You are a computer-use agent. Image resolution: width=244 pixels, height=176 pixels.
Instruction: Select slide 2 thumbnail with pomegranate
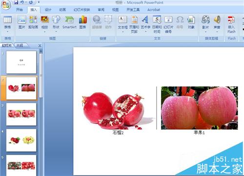tap(21, 88)
